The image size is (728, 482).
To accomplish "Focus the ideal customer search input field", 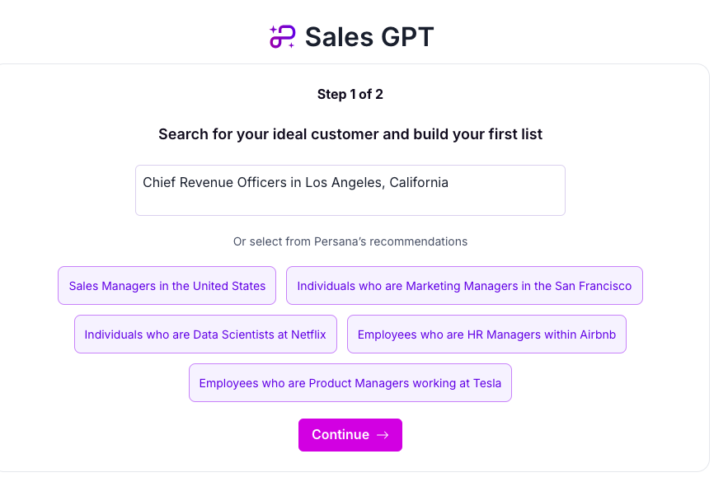I will pos(350,190).
